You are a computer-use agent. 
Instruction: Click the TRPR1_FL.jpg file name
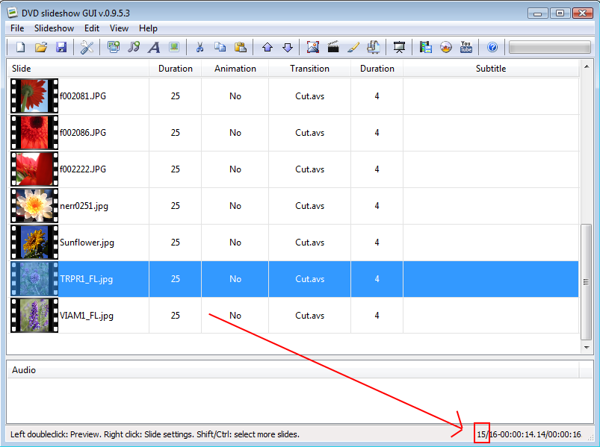(x=87, y=279)
